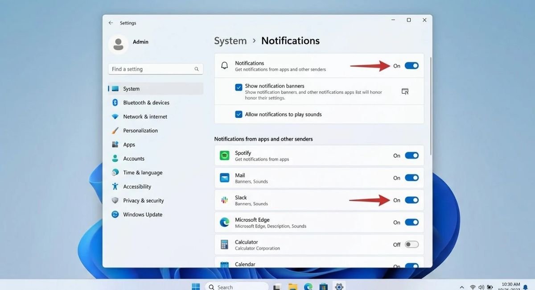Click the Mail app icon
The width and height of the screenshot is (535, 290).
[x=225, y=178]
